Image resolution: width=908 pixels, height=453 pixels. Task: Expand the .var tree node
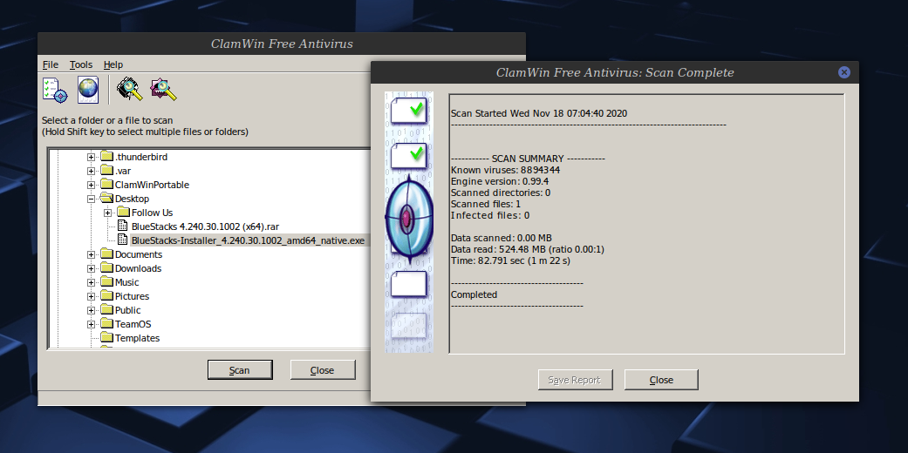click(x=91, y=171)
